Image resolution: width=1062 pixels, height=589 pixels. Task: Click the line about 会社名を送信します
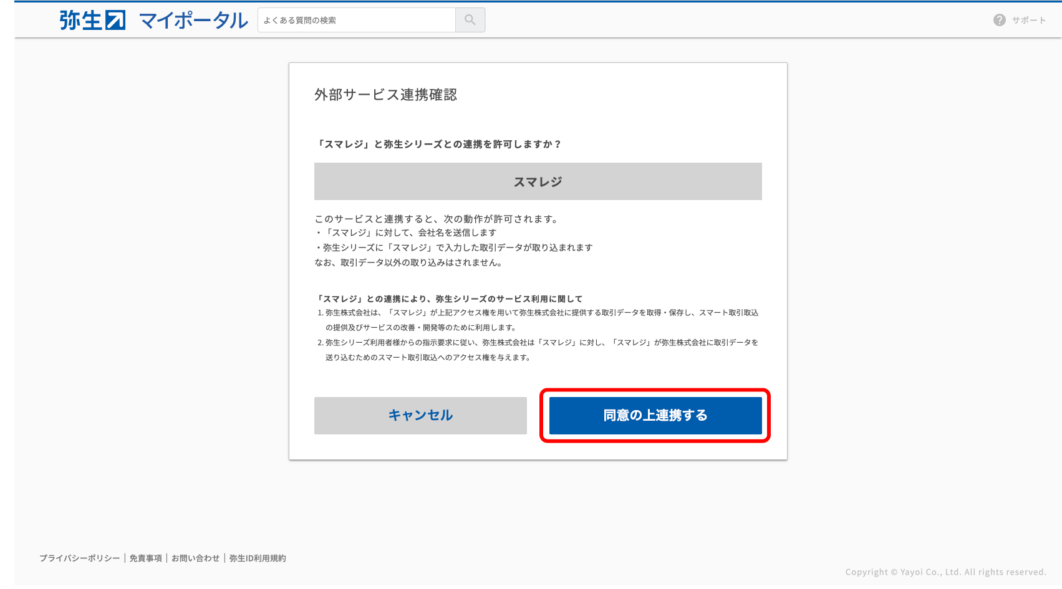407,232
